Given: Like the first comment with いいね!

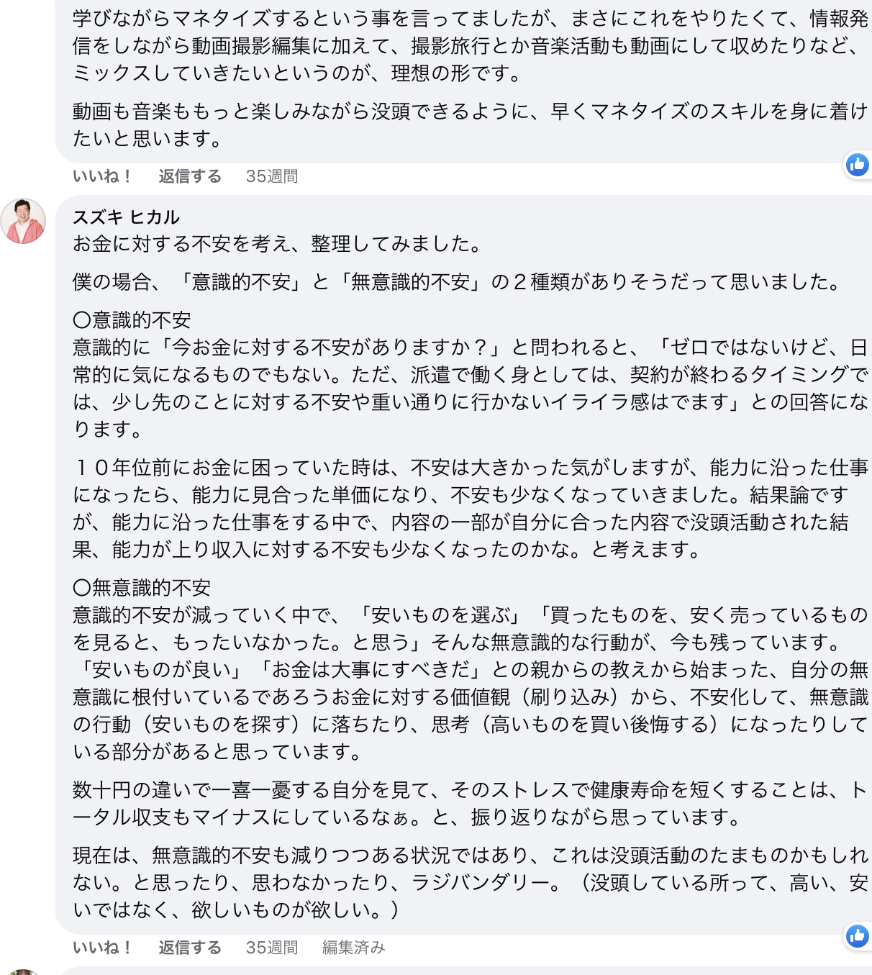Looking at the screenshot, I should click(102, 176).
